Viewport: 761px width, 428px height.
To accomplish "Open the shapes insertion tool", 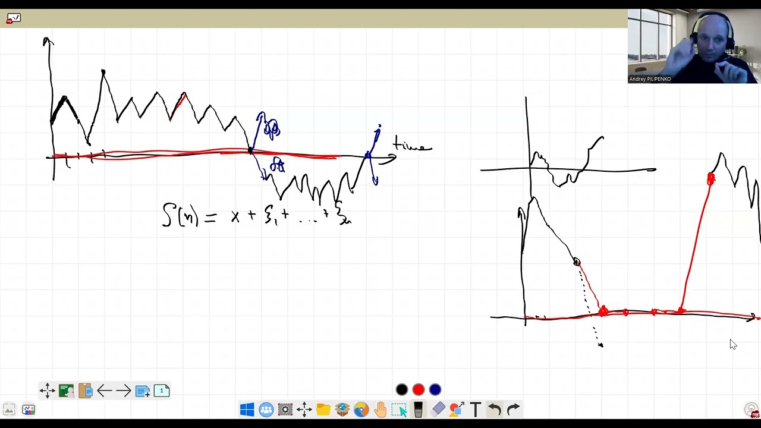I will click(x=457, y=410).
